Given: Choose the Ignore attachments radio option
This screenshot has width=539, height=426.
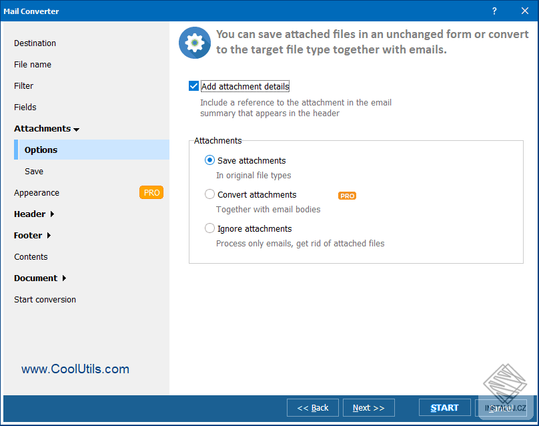Looking at the screenshot, I should click(209, 228).
